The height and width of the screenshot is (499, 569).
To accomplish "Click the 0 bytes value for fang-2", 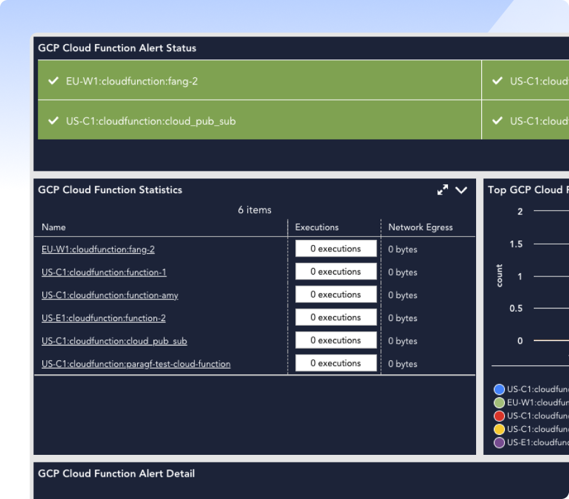I will pos(403,249).
